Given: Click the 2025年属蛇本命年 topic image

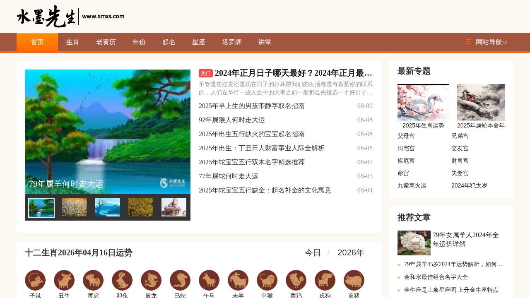Looking at the screenshot, I should pos(481,102).
